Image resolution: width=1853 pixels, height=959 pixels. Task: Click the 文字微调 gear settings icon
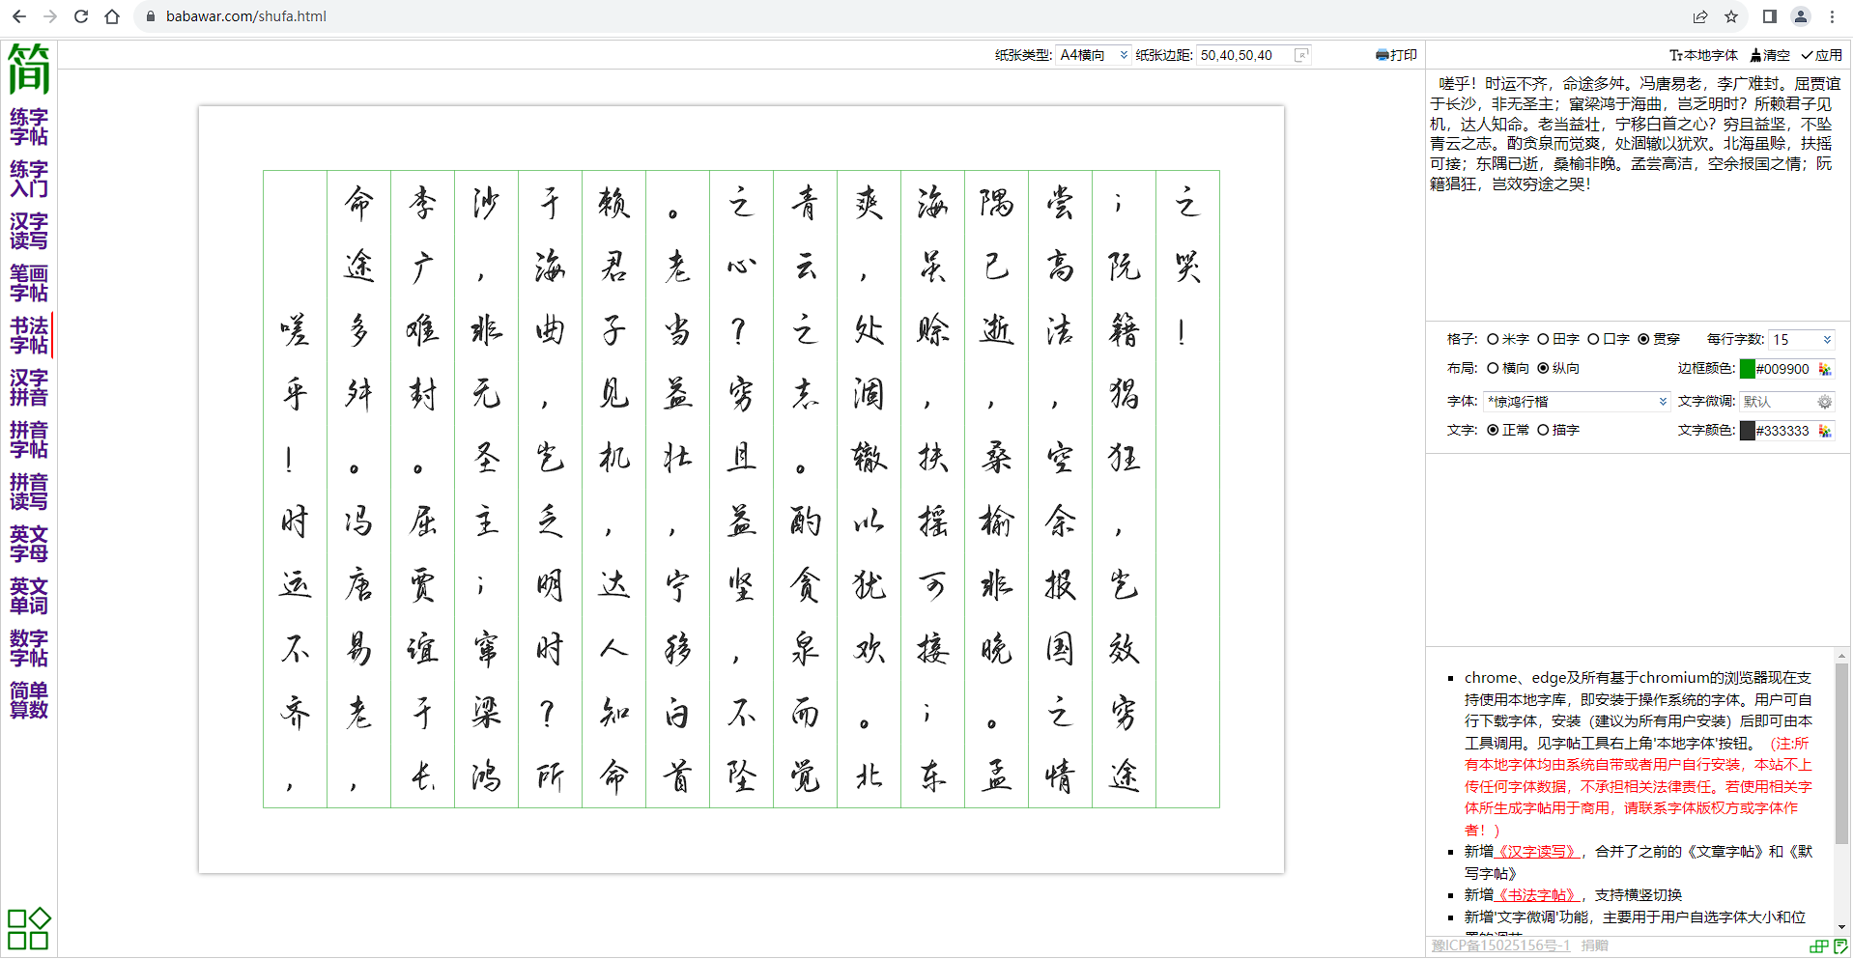click(1825, 402)
